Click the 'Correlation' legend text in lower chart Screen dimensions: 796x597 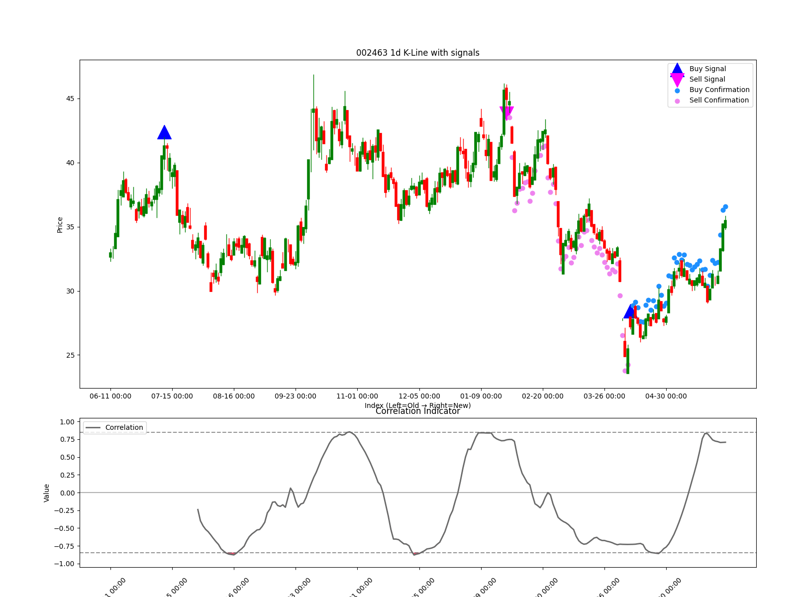click(x=124, y=427)
